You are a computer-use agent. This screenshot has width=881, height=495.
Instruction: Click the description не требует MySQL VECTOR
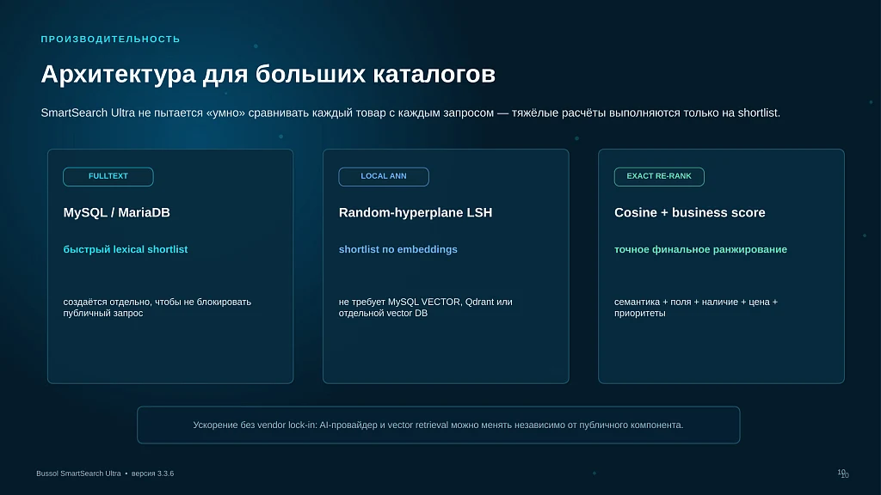[x=425, y=308]
